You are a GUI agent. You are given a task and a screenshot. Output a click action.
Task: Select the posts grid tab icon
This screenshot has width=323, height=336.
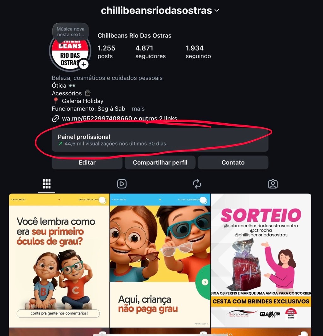point(46,184)
